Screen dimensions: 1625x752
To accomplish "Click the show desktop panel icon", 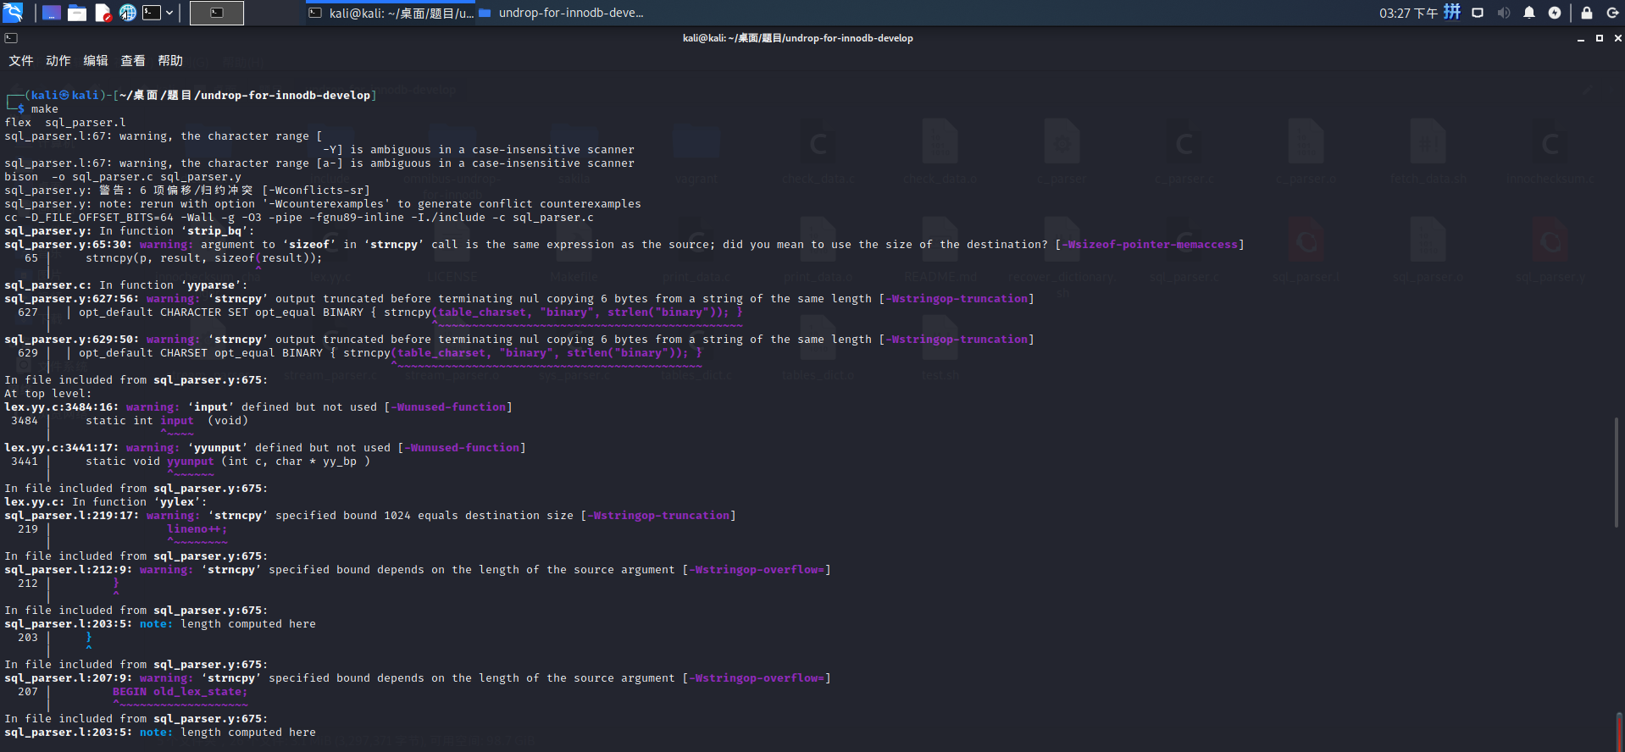I will [x=52, y=13].
